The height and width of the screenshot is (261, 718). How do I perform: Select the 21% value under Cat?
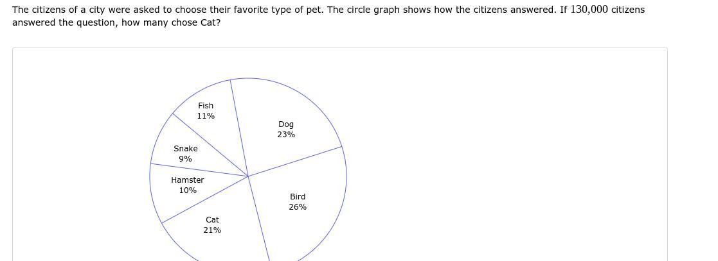point(212,230)
